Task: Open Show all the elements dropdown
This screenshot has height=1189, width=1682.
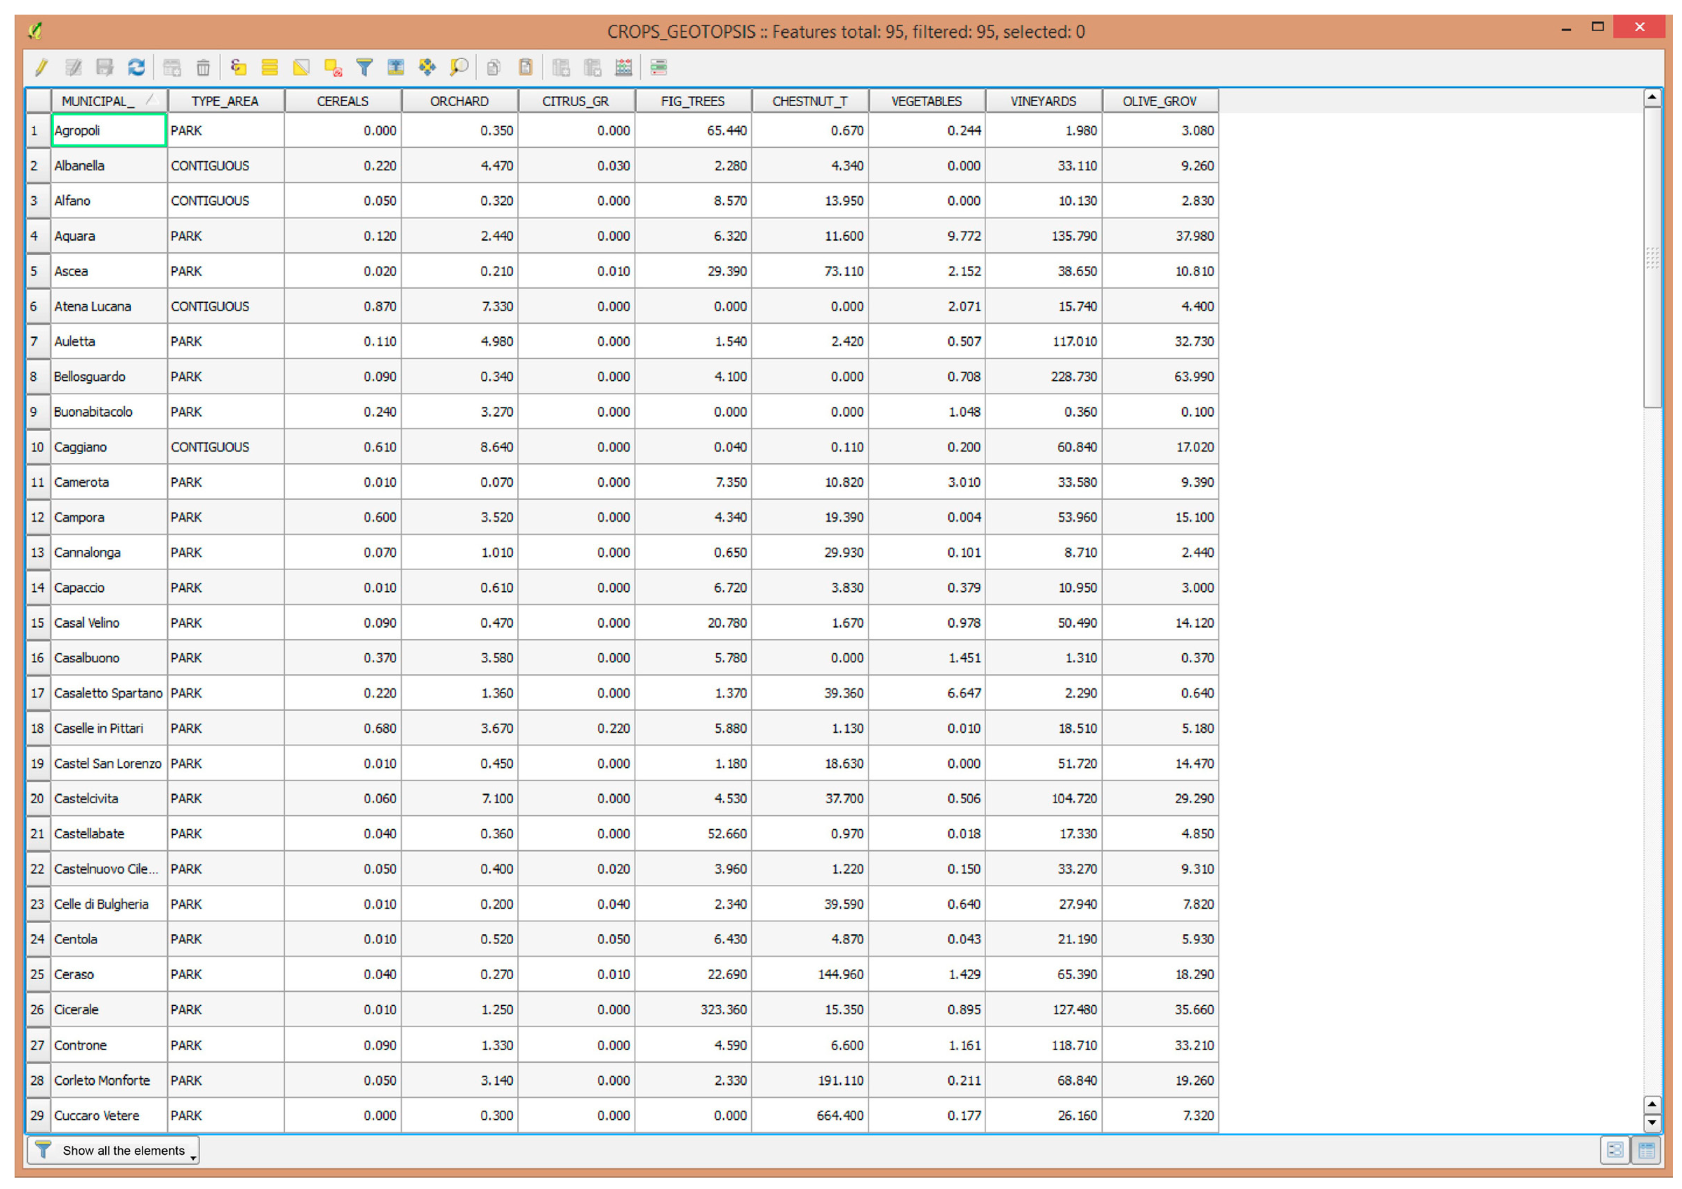Action: point(113,1150)
